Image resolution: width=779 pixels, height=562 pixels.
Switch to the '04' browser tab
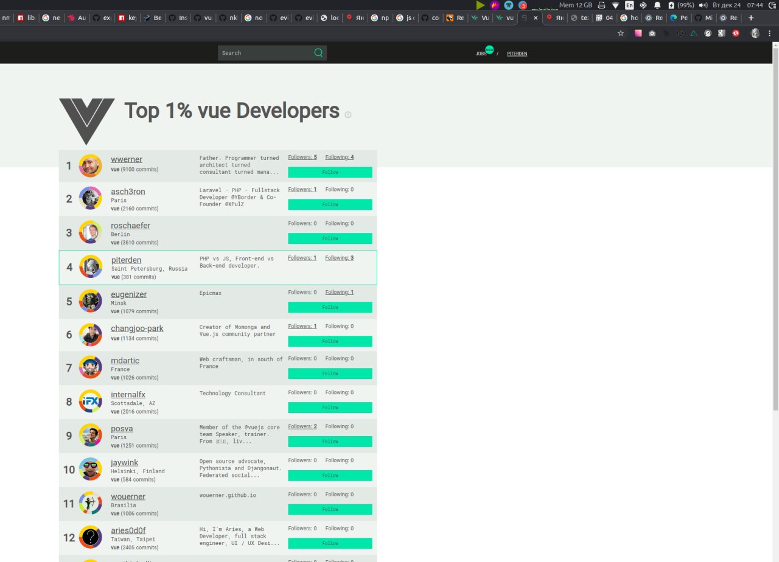[x=604, y=18]
